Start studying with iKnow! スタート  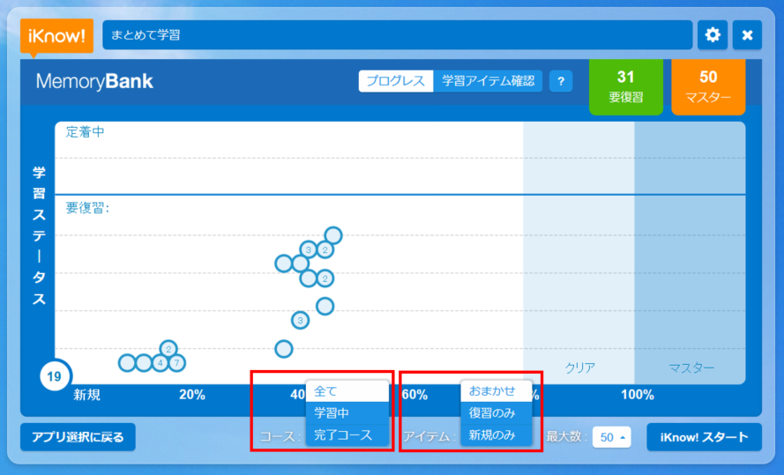704,437
